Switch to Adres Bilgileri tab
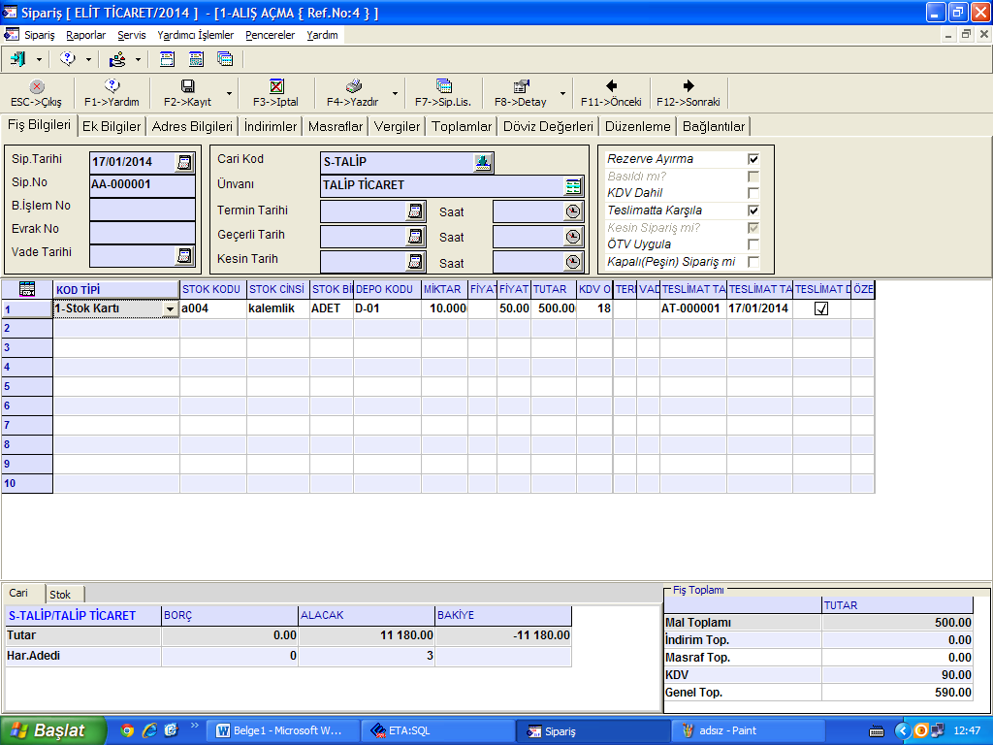993x745 pixels. [x=192, y=126]
